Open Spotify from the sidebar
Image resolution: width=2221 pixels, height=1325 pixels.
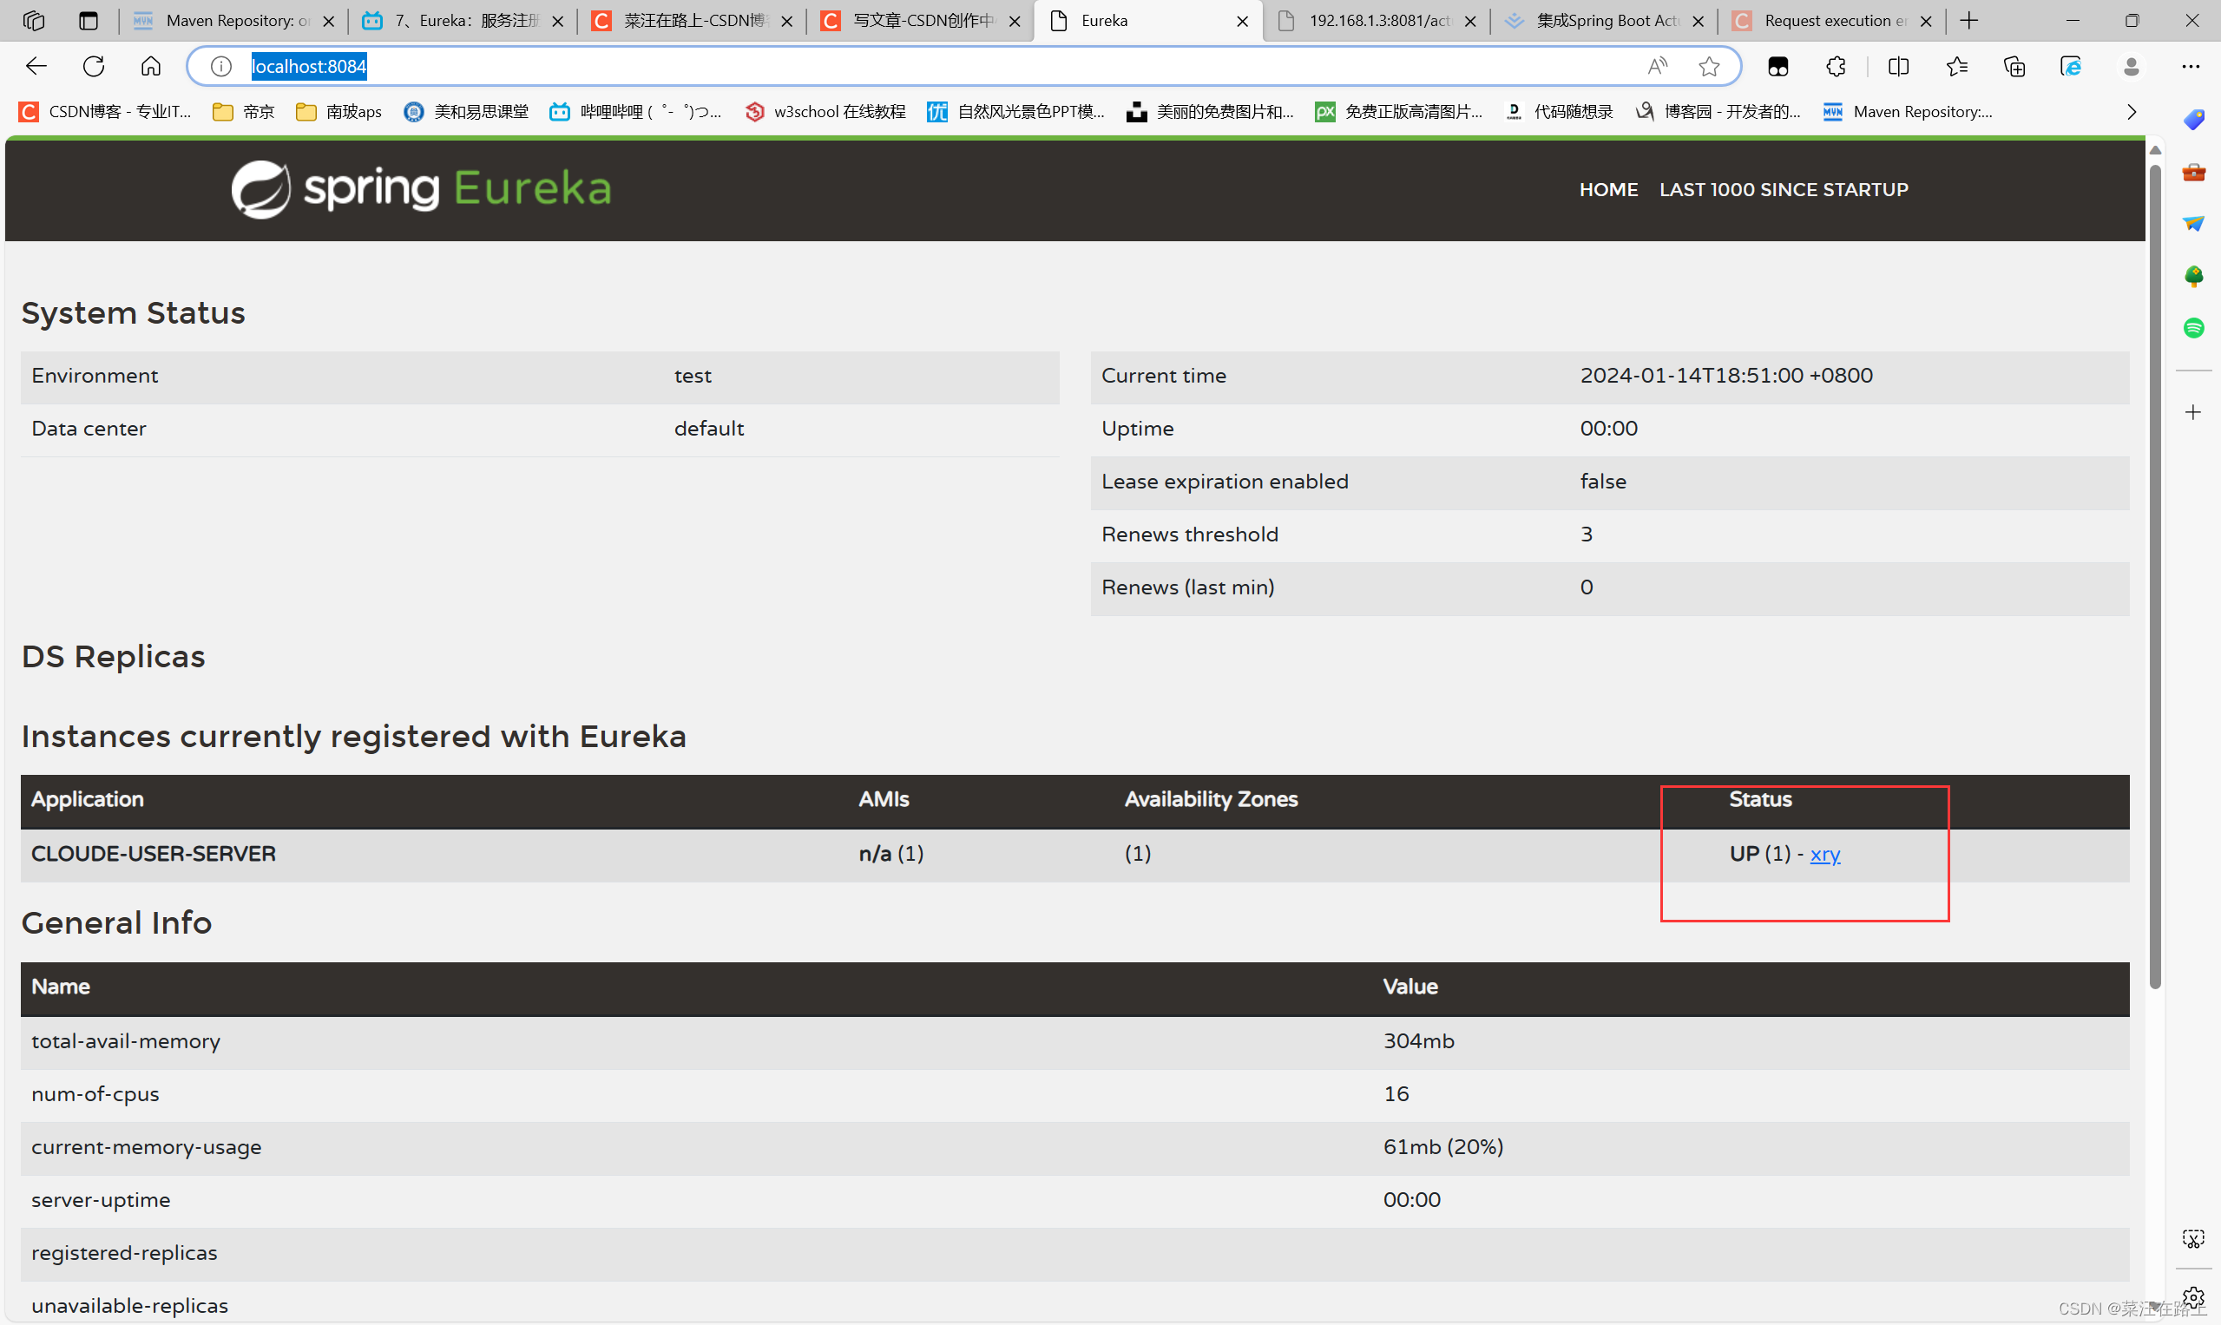(x=2195, y=328)
